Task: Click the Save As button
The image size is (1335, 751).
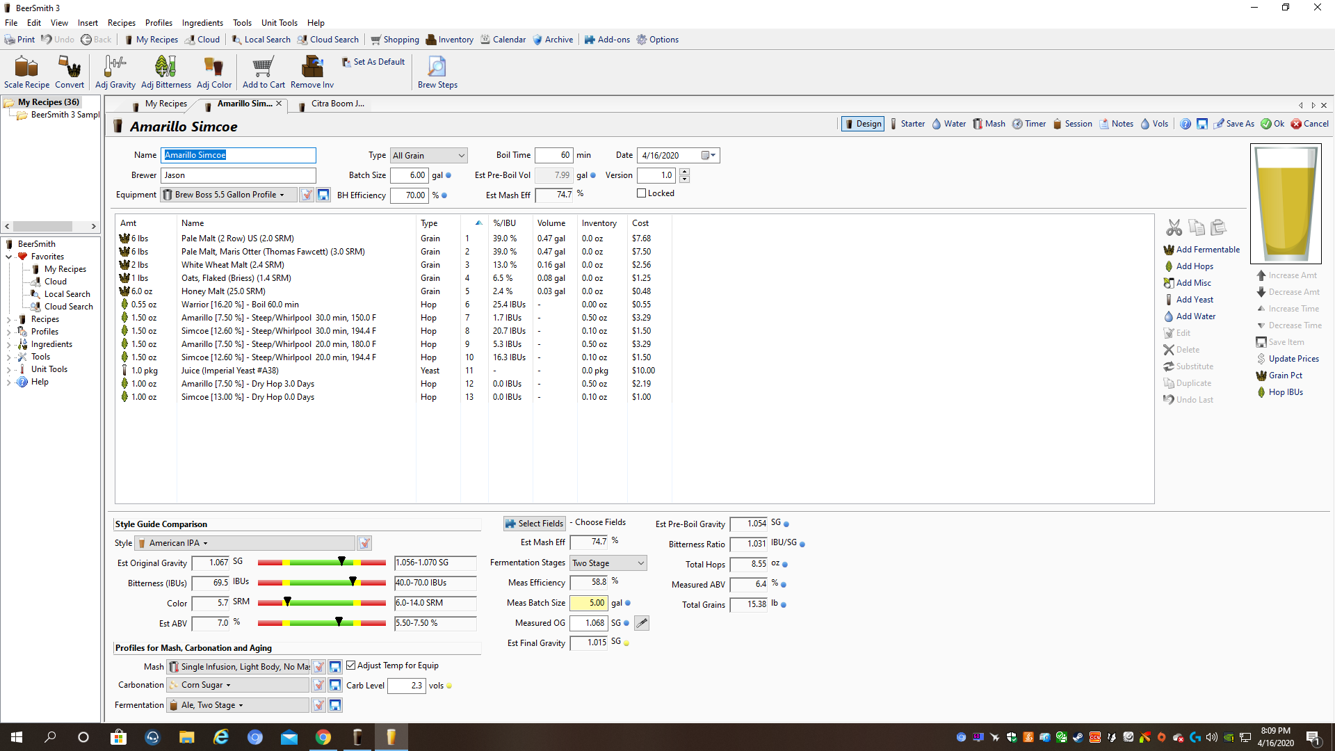Action: (1234, 124)
